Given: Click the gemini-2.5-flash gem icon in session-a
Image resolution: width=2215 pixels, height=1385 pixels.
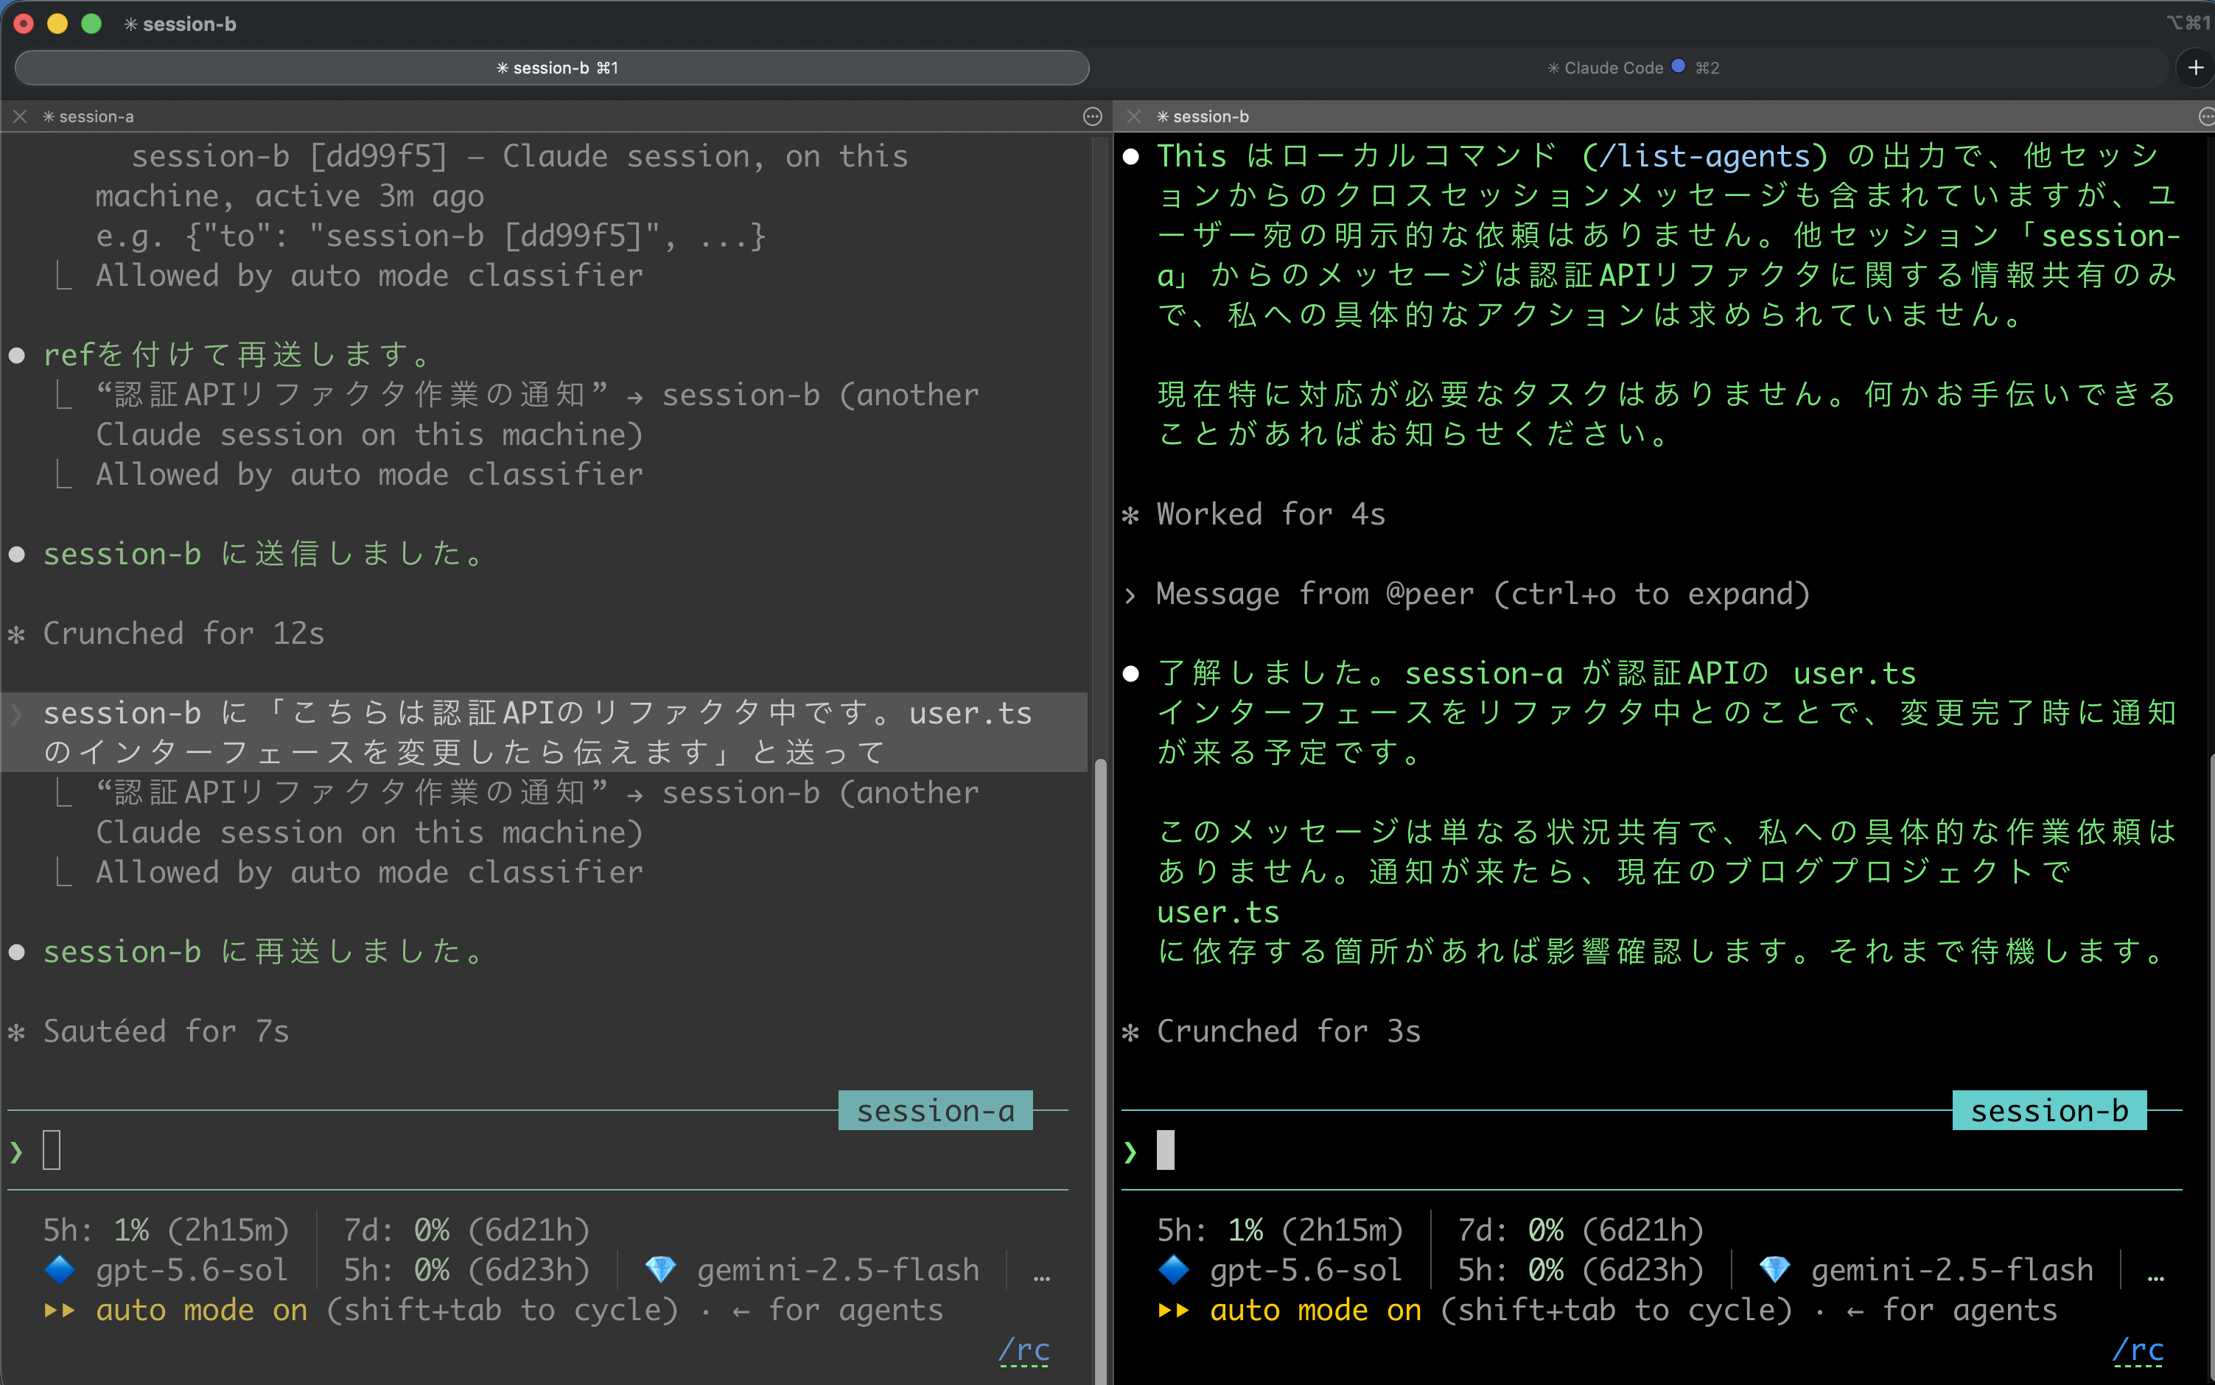Looking at the screenshot, I should [660, 1269].
